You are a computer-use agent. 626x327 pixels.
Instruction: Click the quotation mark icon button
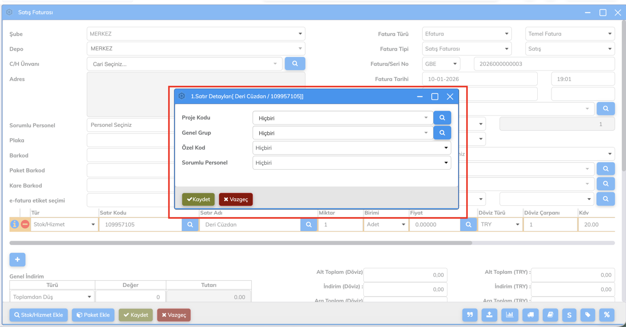(470, 315)
